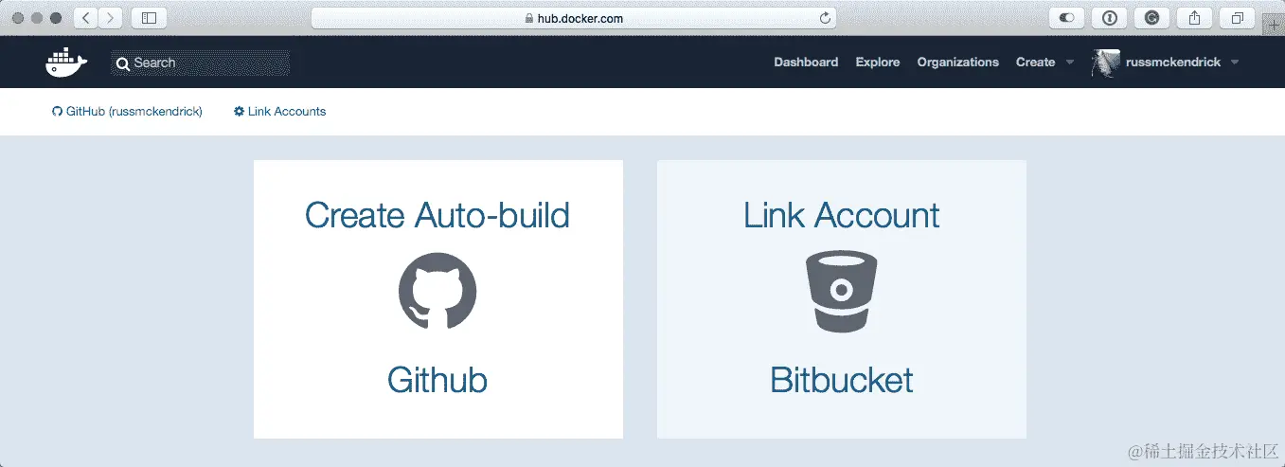
Task: Go to the Explore page
Action: (878, 63)
